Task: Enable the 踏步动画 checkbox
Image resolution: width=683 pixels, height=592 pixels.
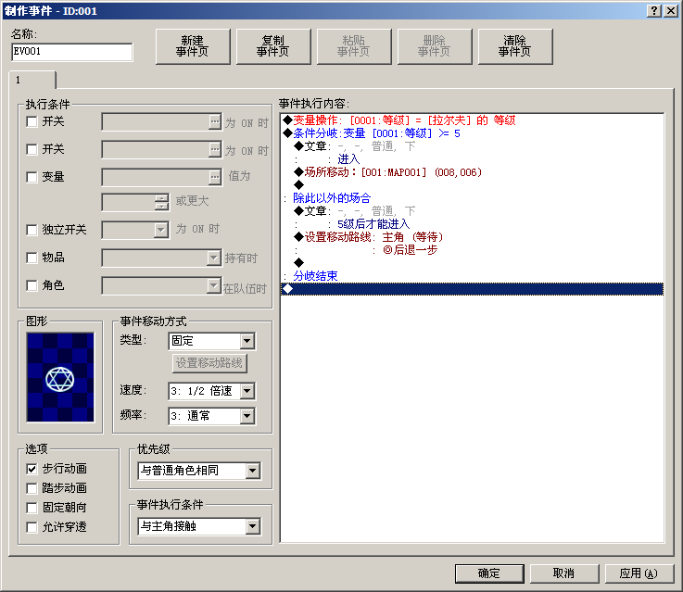Action: tap(32, 488)
